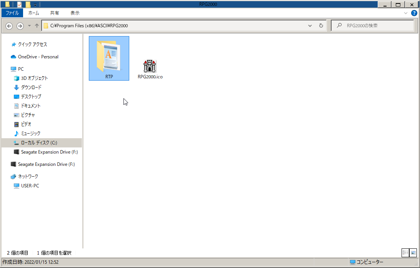Open the ホーム ribbon tab
420x268 pixels.
[x=34, y=13]
